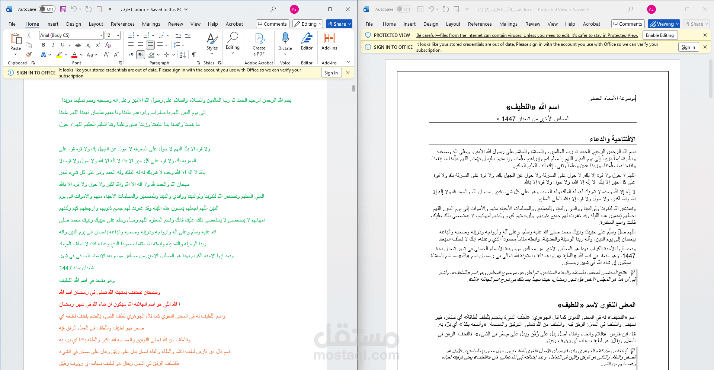Viewport: 714px width, 370px height.
Task: Open Review tab in right window
Action: tap(533, 24)
